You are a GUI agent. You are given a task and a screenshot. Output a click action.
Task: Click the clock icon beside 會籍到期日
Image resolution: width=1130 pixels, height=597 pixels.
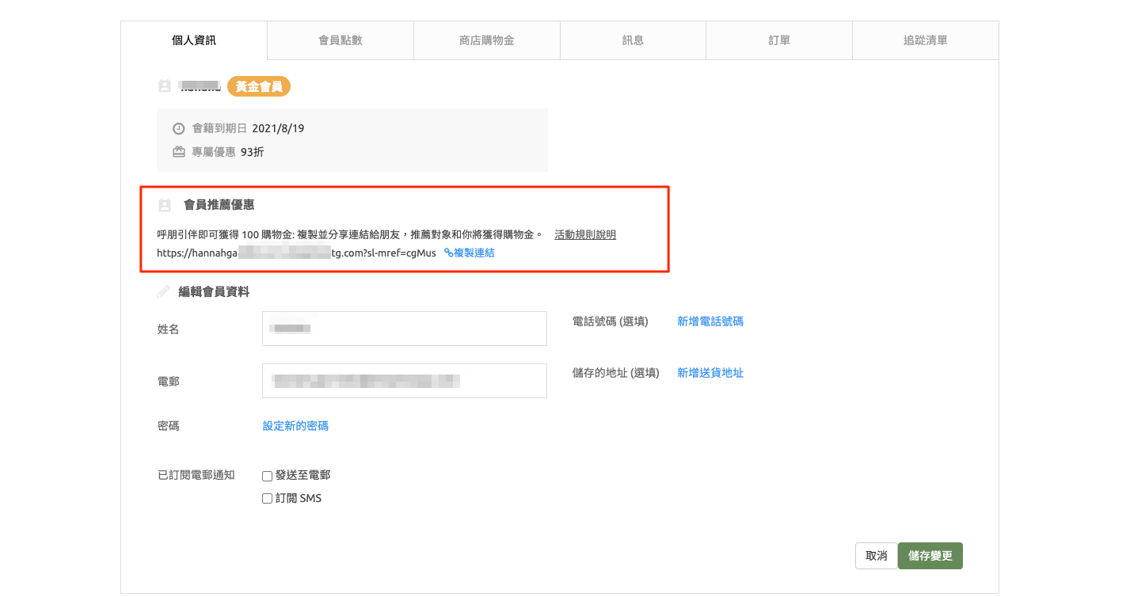click(179, 128)
